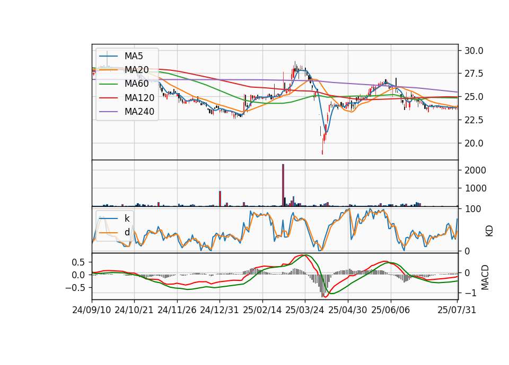Click the MA120 legend label
509x365 pixels.
tap(139, 98)
